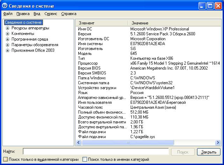This screenshot has width=224, height=165.
Task: Select the Процессор row
Action: tap(148, 63)
